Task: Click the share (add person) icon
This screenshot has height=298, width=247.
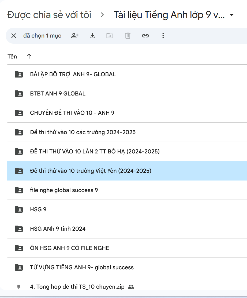Action: click(x=75, y=36)
